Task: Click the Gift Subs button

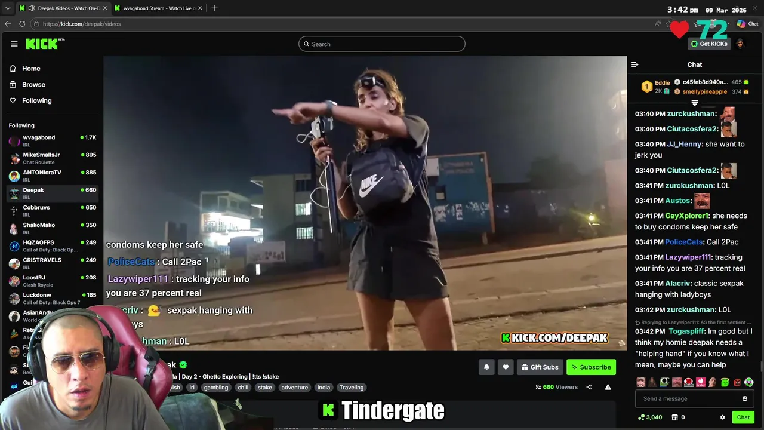Action: click(x=540, y=367)
